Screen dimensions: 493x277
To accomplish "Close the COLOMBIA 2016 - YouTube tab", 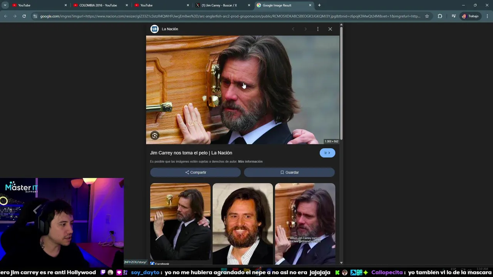I will tap(127, 5).
